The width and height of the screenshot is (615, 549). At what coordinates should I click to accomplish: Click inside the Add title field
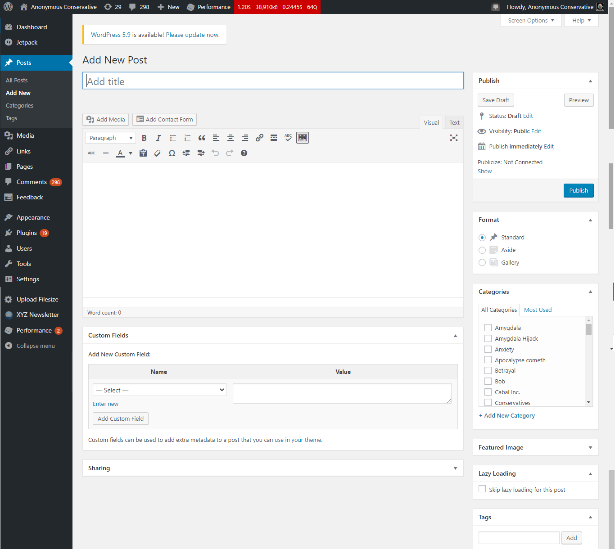[273, 81]
